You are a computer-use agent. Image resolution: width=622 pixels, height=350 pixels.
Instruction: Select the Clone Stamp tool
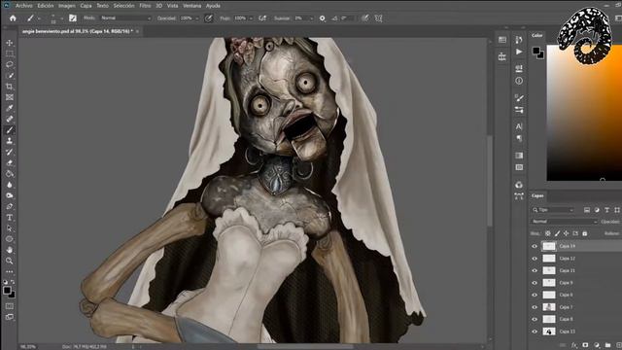[10, 141]
